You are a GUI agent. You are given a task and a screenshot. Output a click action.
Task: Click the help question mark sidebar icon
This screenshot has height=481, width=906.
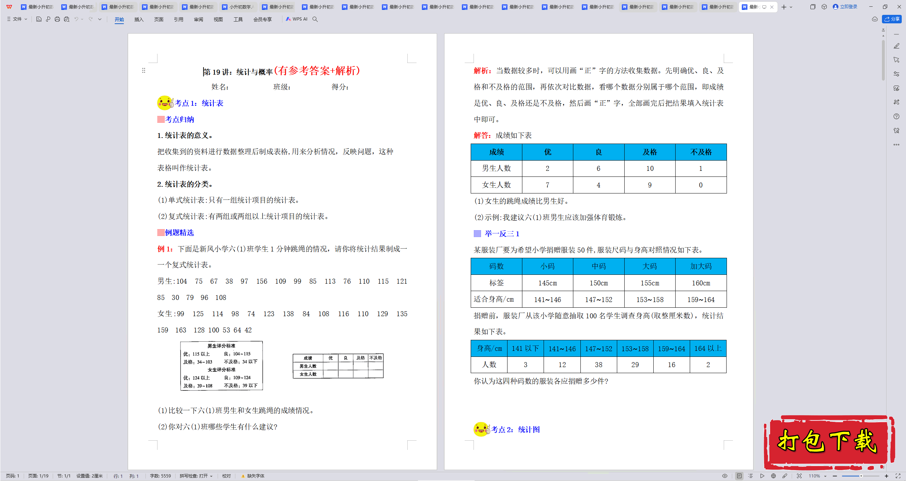click(x=896, y=116)
